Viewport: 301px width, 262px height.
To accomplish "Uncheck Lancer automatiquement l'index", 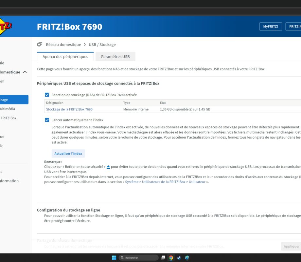I will pos(47,120).
